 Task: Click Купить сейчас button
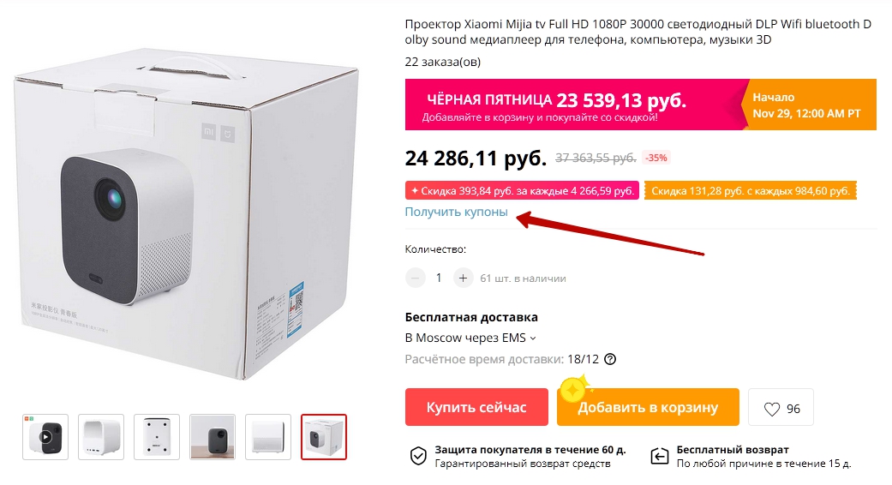476,407
